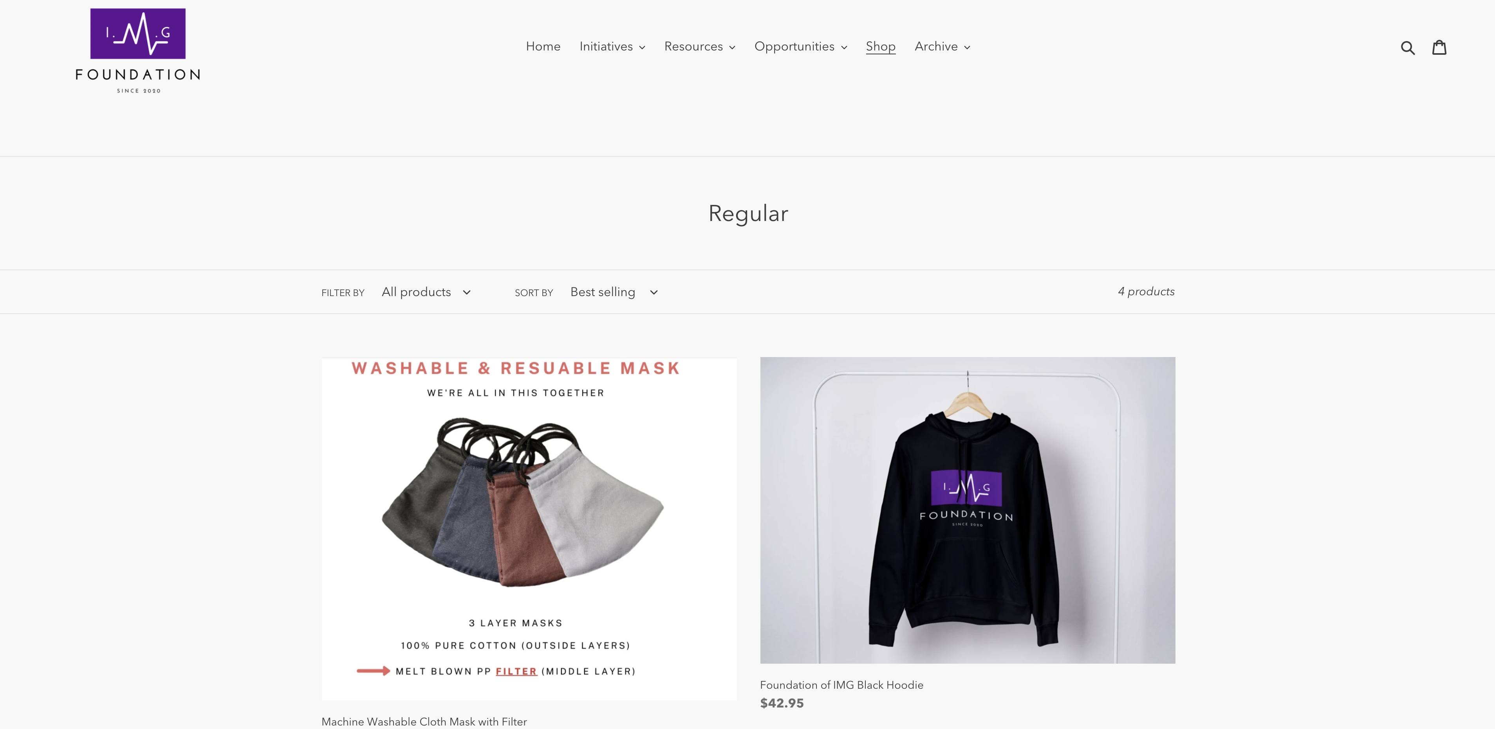Open the Archive navigation menu
Viewport: 1495px width, 729px height.
942,47
